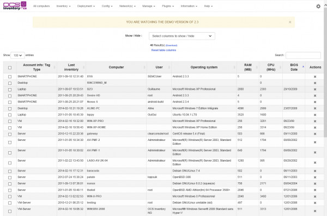This screenshot has width=327, height=216.
Task: Expand the Plugins menu
Action: click(x=168, y=6)
